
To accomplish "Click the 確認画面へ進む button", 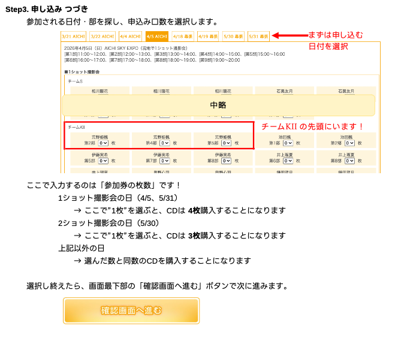I will (x=131, y=311).
